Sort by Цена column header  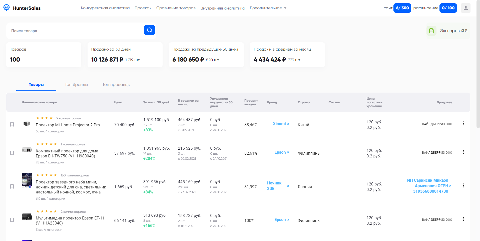118,102
